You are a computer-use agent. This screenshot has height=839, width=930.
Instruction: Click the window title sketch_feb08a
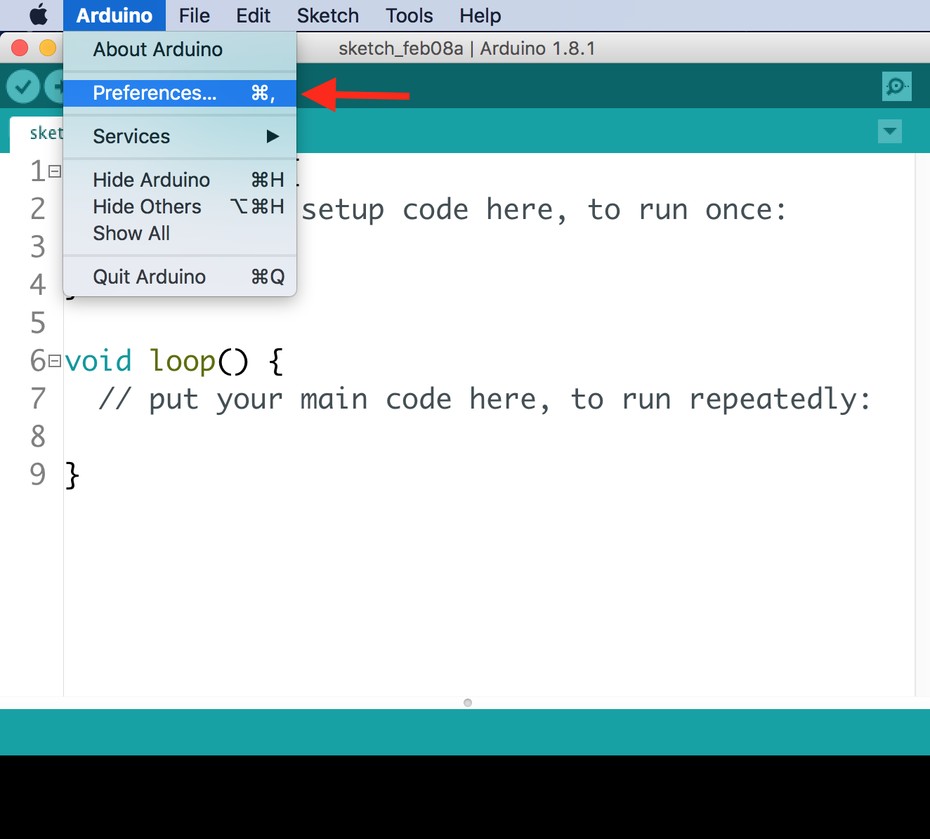pos(401,48)
